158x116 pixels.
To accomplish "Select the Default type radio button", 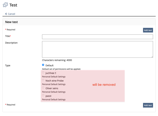I will (x=43, y=65).
